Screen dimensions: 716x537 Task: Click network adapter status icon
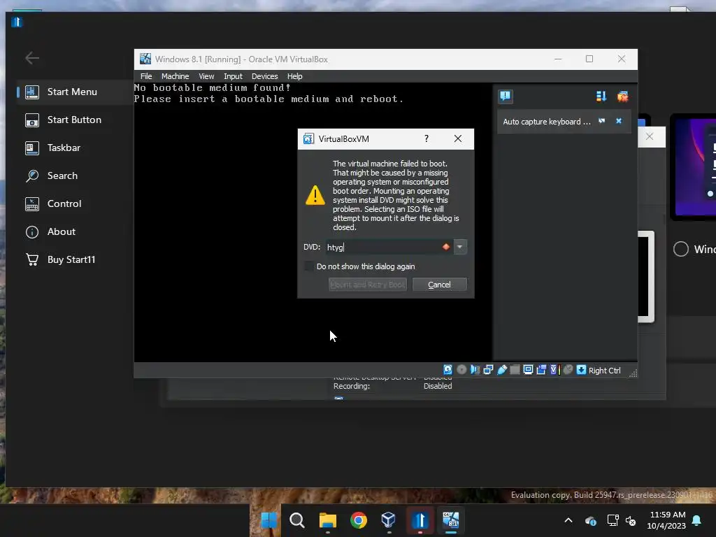tap(488, 370)
